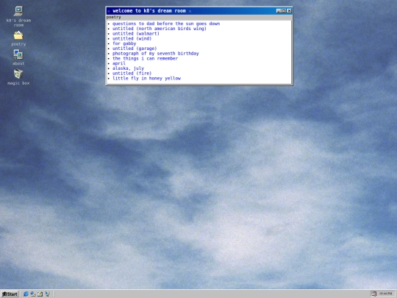Open the april poem link

[x=119, y=63]
